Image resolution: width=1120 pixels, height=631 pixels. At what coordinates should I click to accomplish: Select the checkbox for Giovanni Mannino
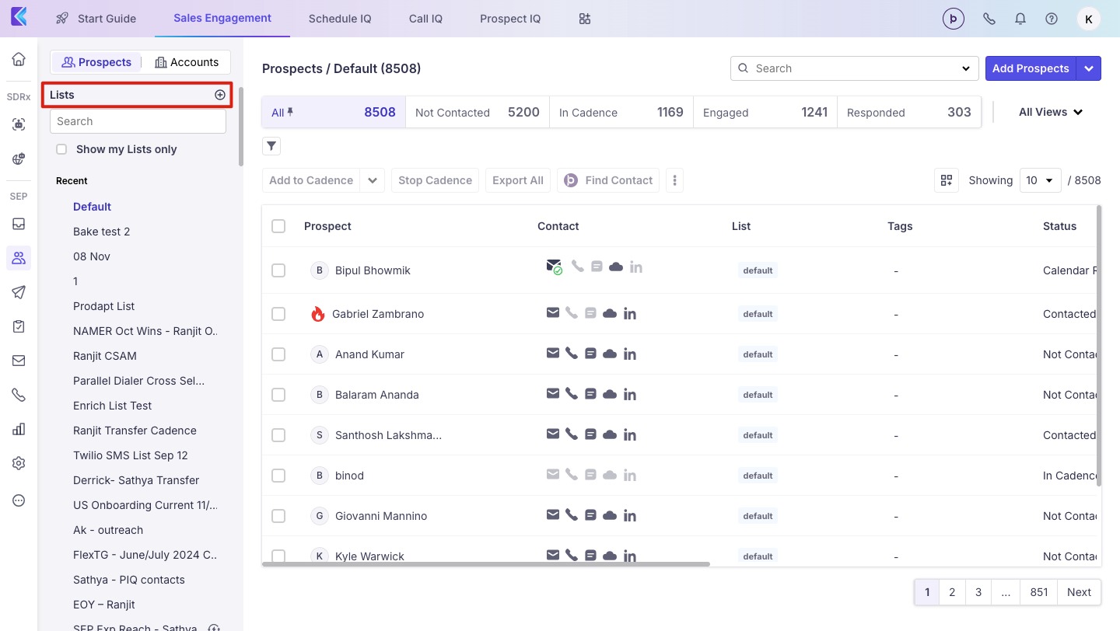pos(278,516)
